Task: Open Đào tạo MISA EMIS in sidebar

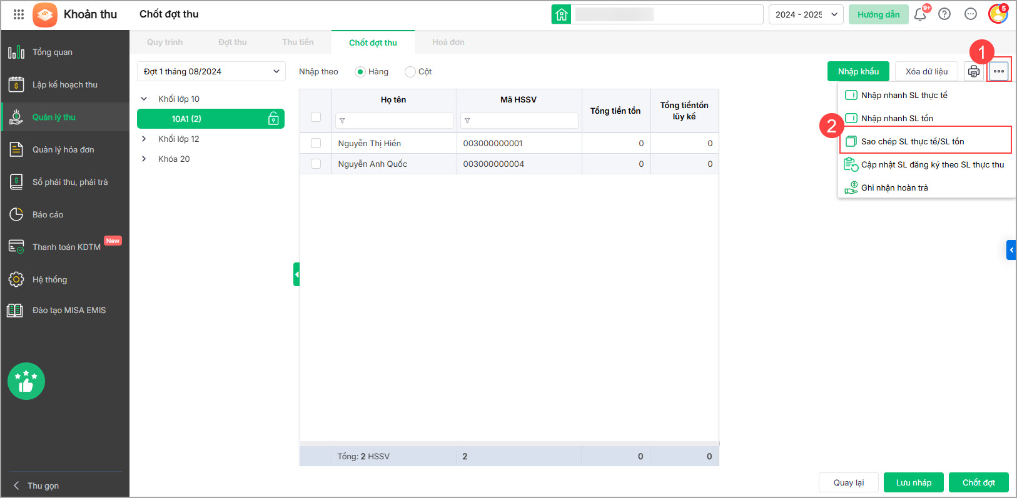Action: point(65,310)
